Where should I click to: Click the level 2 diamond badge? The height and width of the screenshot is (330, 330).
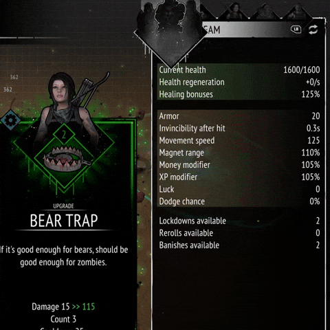pyautogui.click(x=64, y=135)
